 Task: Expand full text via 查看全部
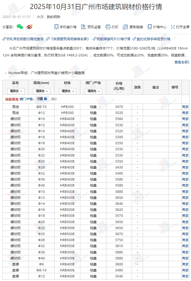[182, 62]
